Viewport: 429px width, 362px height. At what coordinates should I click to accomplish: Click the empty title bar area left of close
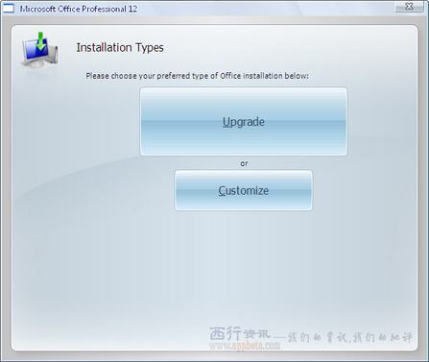(x=266, y=9)
